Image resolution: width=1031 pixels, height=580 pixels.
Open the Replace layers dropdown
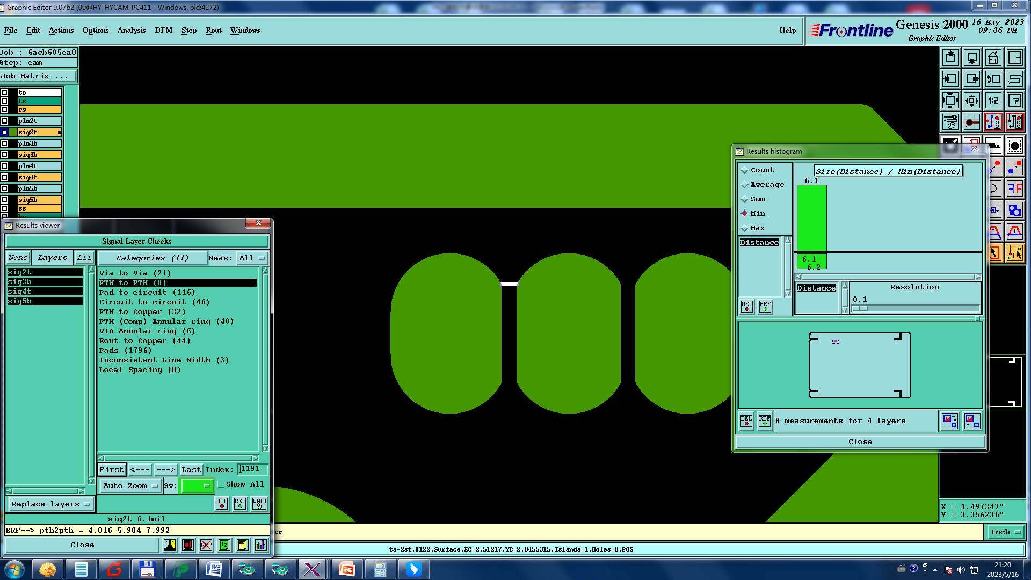[x=50, y=504]
